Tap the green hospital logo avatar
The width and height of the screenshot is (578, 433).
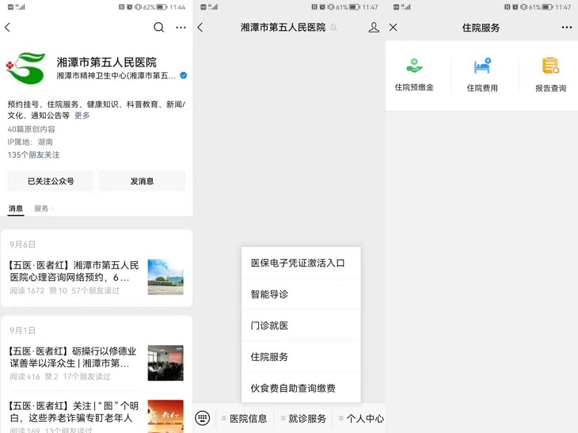click(26, 68)
